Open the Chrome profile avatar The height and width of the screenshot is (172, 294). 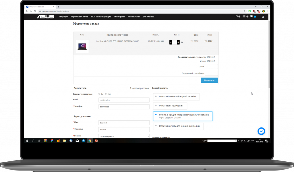pos(264,11)
